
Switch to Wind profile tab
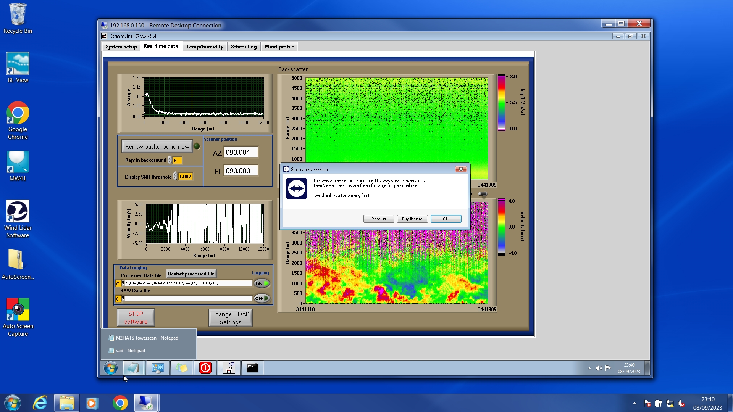pos(279,47)
